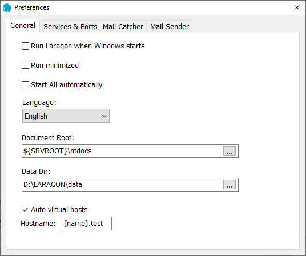Enable Run Laragon when Windows starts
Screen dimensions: 306x256
tap(25, 46)
